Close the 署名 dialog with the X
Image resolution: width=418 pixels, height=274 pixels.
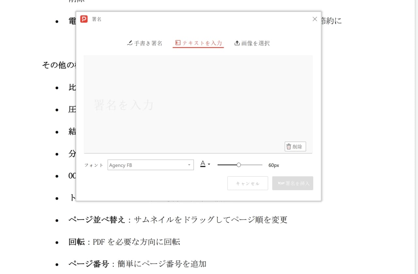[x=314, y=19]
